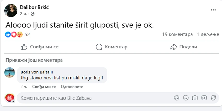
Task: Click the thumbs-up Like reaction icon
Action: pos(8,34)
